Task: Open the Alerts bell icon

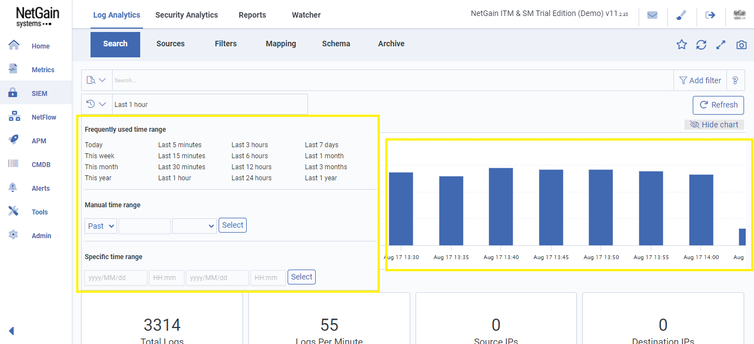Action: [x=13, y=187]
